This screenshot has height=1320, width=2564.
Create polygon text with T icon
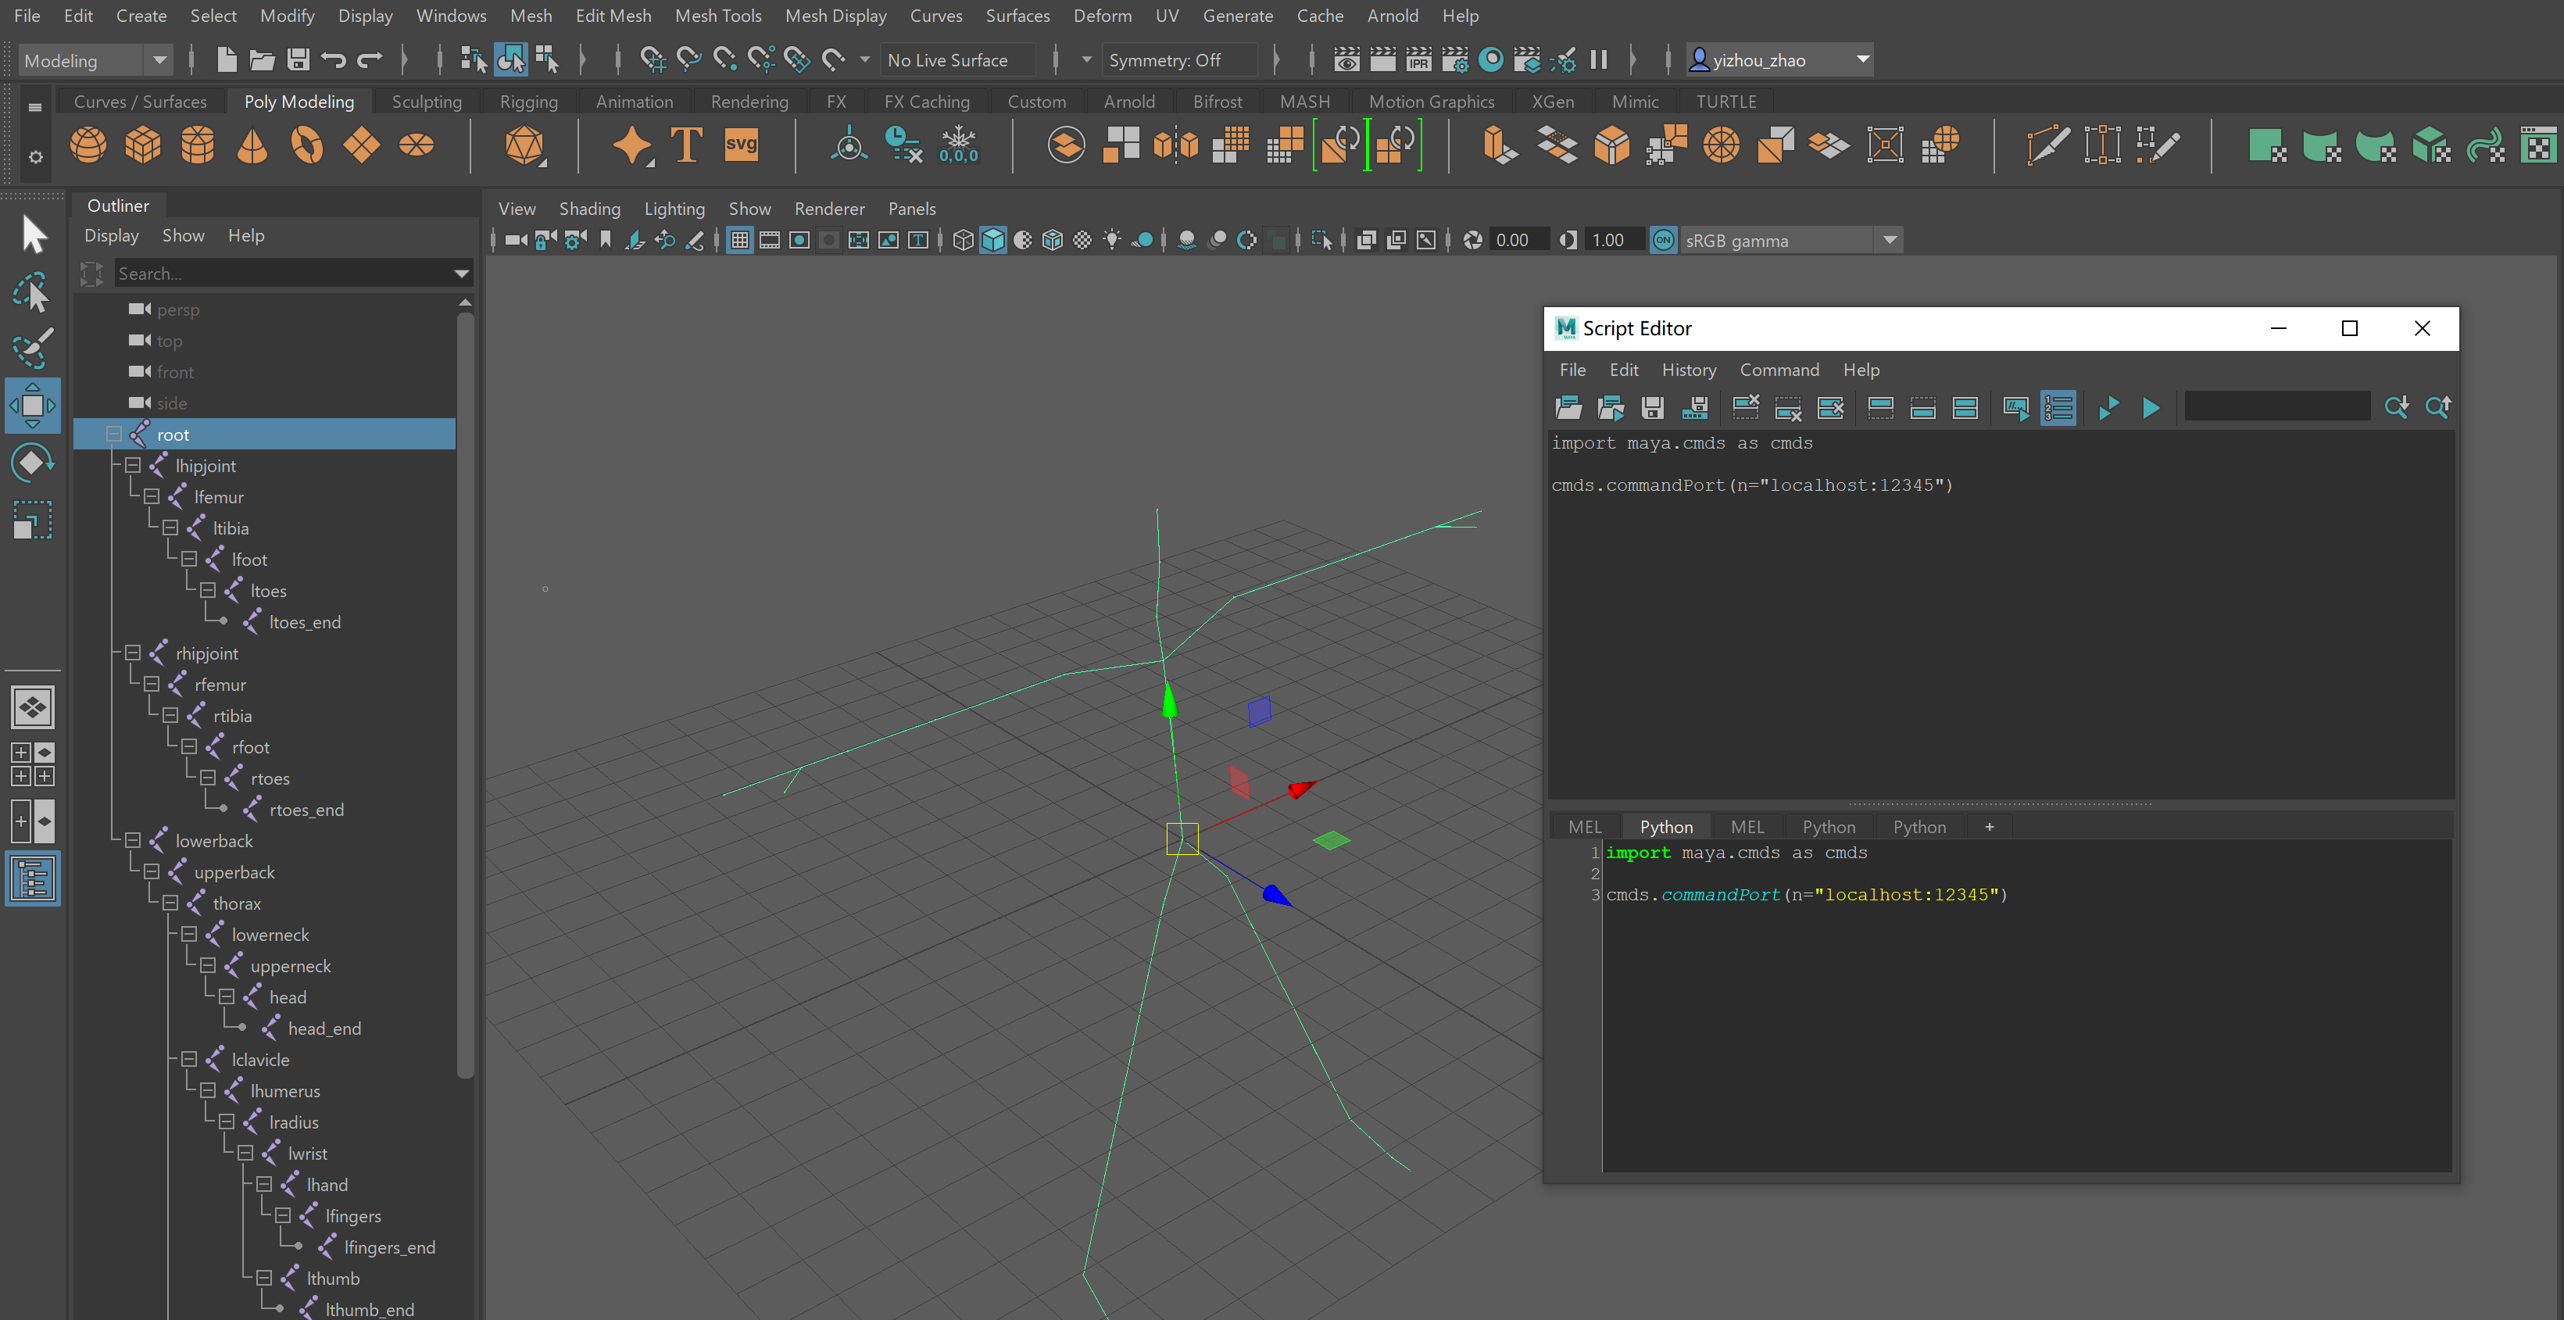pos(687,145)
